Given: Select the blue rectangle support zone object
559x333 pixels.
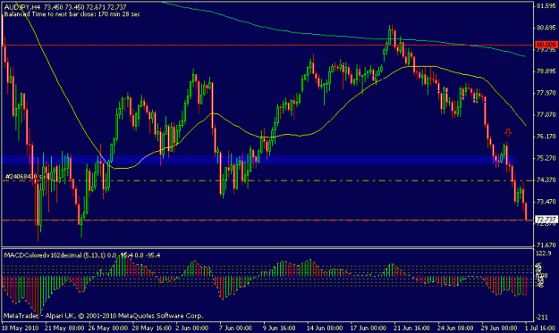Looking at the screenshot, I should (258, 160).
